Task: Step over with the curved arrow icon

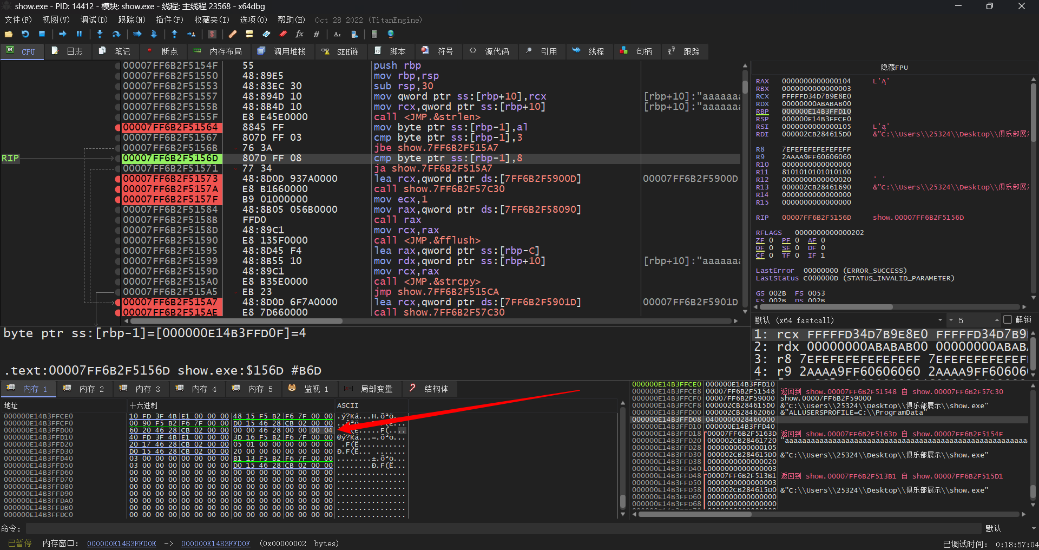Action: (116, 34)
